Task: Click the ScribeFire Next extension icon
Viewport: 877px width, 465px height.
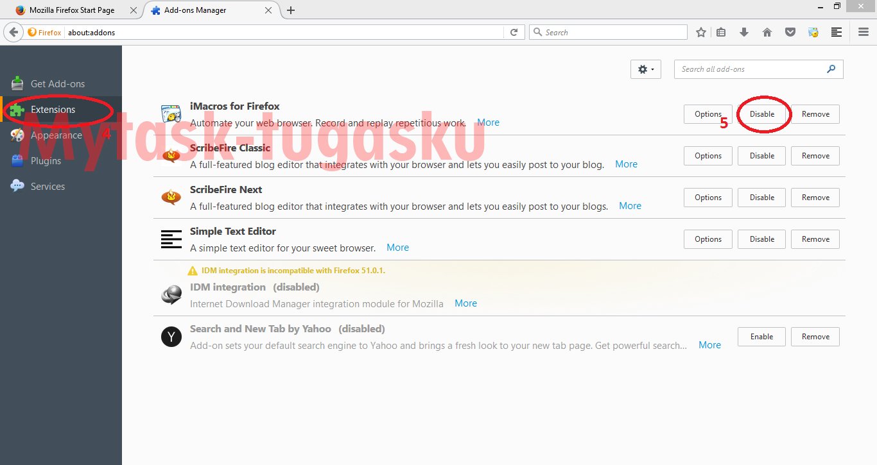Action: (x=171, y=198)
